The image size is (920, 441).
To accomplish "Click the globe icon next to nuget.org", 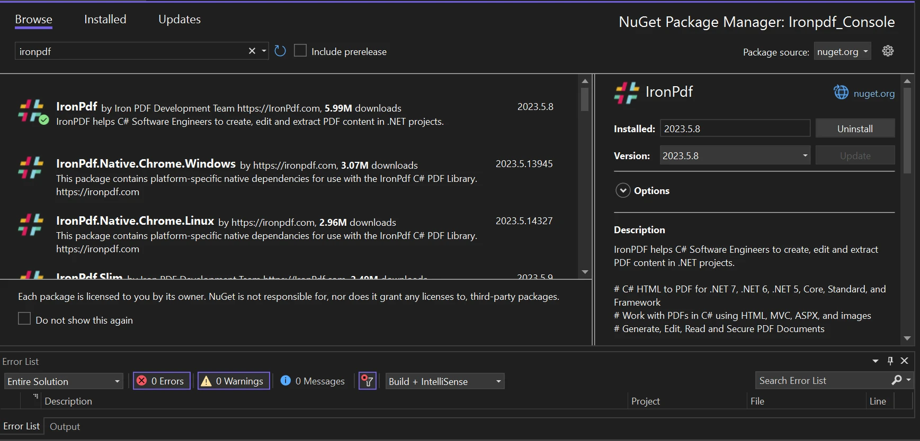I will point(841,93).
